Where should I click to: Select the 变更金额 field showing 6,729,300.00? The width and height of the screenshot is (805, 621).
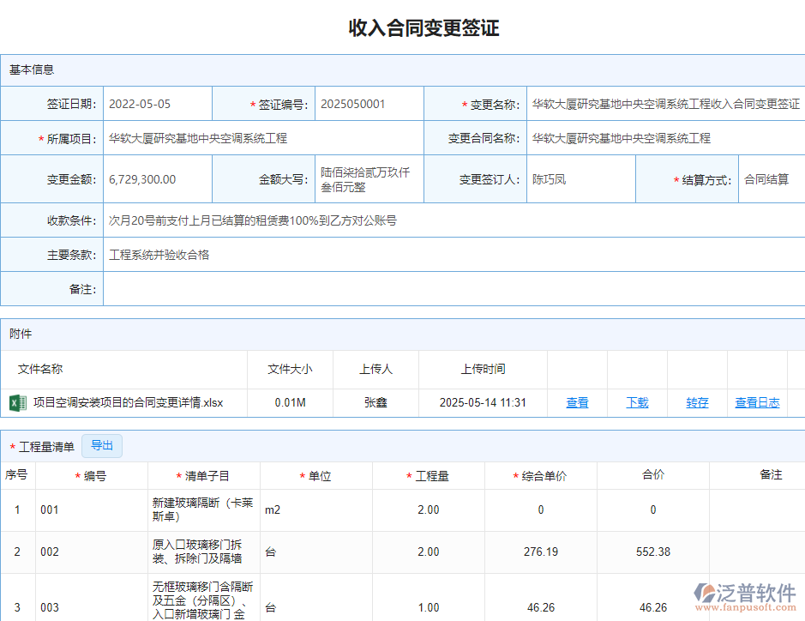(x=157, y=178)
